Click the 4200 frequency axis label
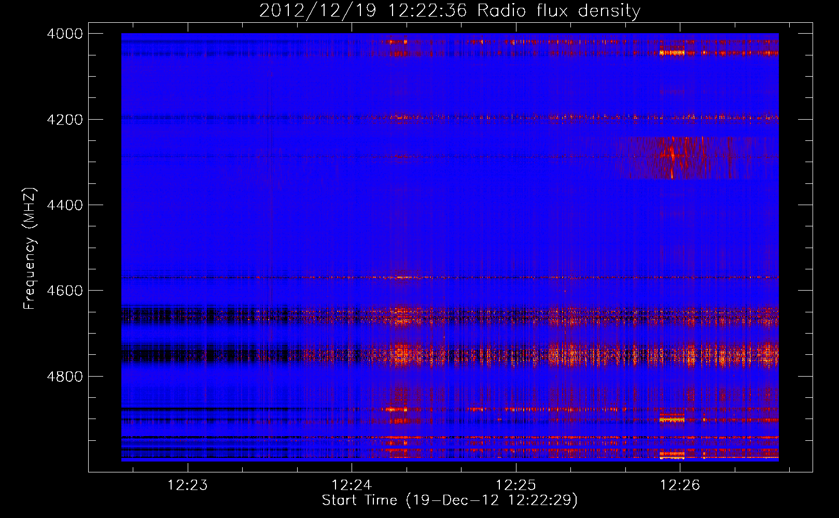 click(x=65, y=120)
